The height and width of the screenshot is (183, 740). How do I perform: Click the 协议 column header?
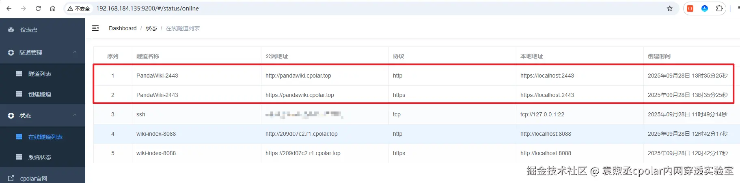click(399, 56)
